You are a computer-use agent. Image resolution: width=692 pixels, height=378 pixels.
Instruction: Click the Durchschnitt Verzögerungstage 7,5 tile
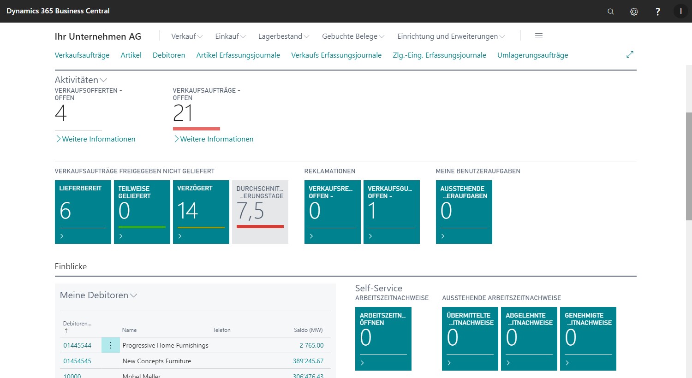(260, 212)
